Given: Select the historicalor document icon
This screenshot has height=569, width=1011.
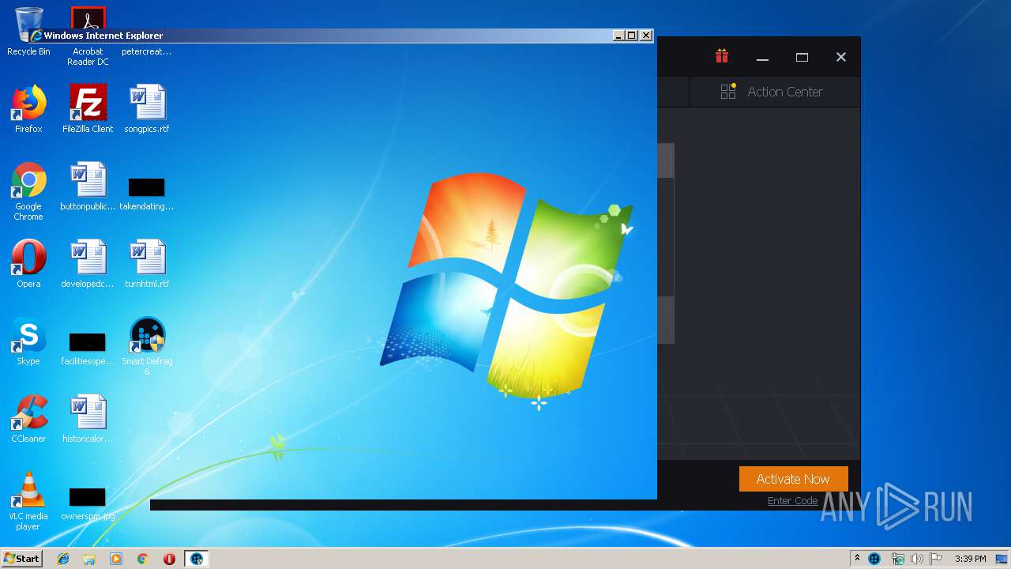Looking at the screenshot, I should [x=88, y=419].
